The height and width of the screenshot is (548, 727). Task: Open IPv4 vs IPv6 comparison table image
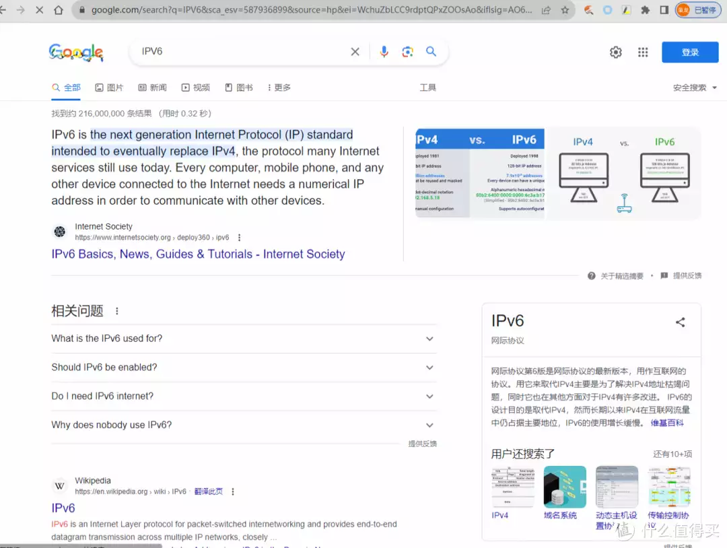pos(480,174)
